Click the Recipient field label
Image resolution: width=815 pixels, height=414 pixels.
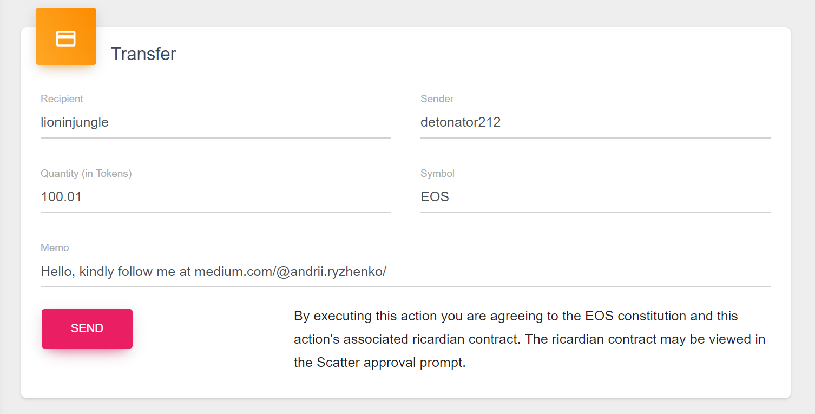tap(62, 99)
